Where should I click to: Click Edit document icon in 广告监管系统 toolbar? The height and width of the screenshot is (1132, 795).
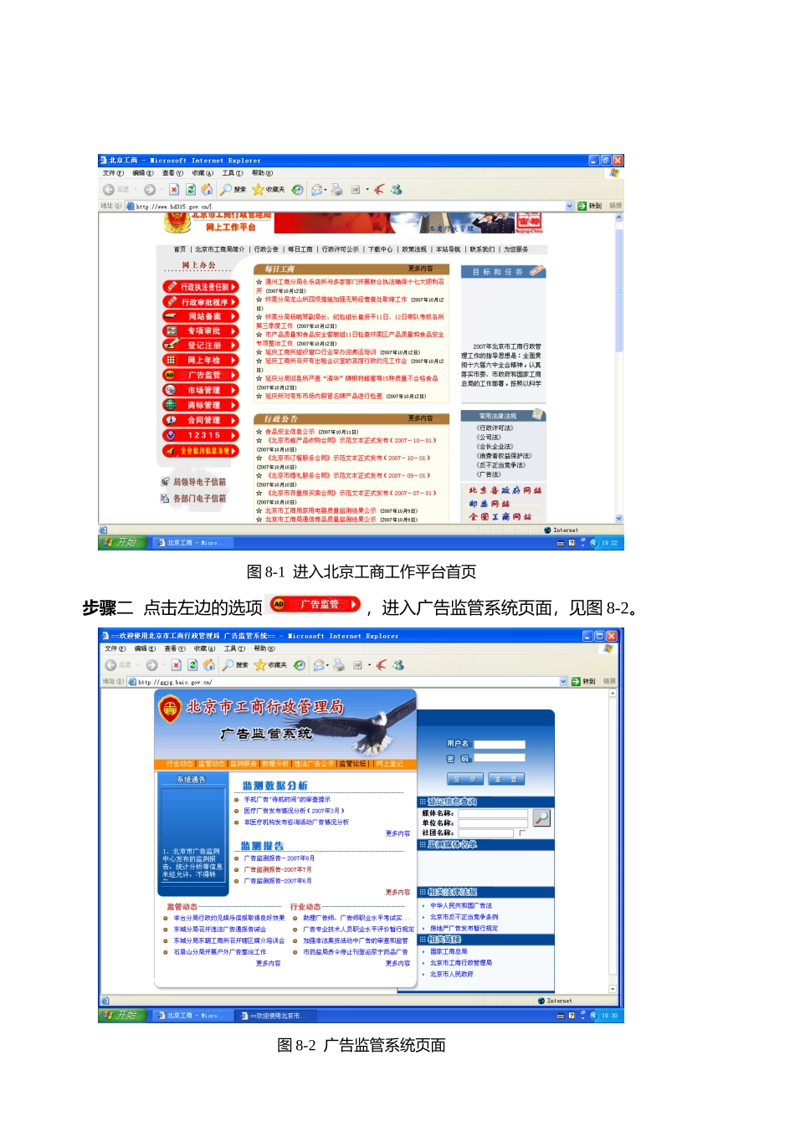pyautogui.click(x=357, y=665)
